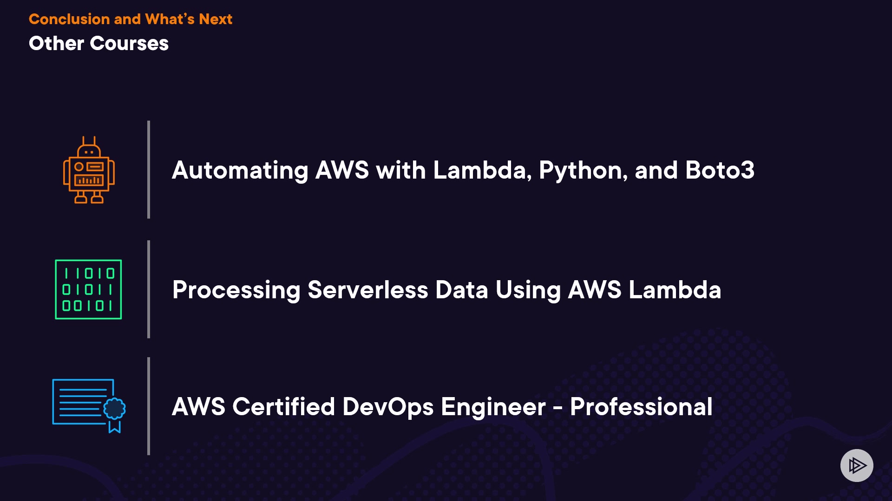This screenshot has width=892, height=501.
Task: Click the blue certificate icon
Action: [88, 405]
